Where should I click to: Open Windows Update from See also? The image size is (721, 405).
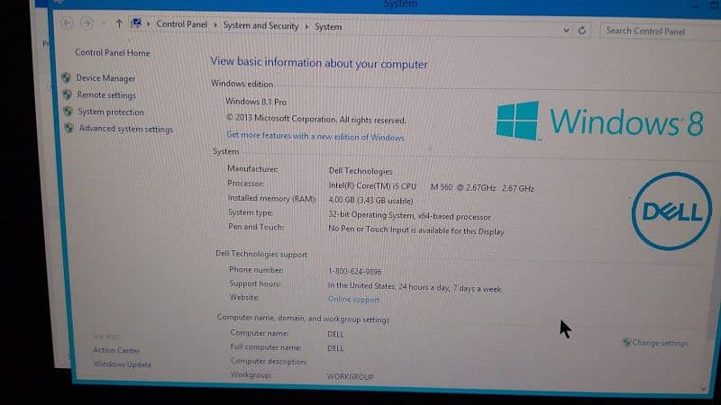(123, 364)
